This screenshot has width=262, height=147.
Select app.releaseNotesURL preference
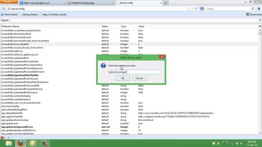pos(12,113)
